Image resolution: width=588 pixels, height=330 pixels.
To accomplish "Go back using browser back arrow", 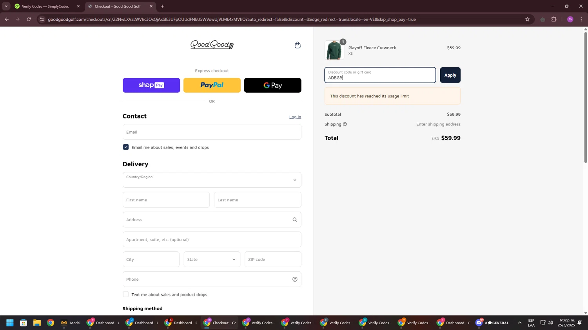I will [7, 19].
